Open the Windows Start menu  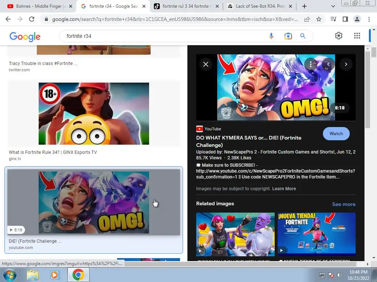10,275
